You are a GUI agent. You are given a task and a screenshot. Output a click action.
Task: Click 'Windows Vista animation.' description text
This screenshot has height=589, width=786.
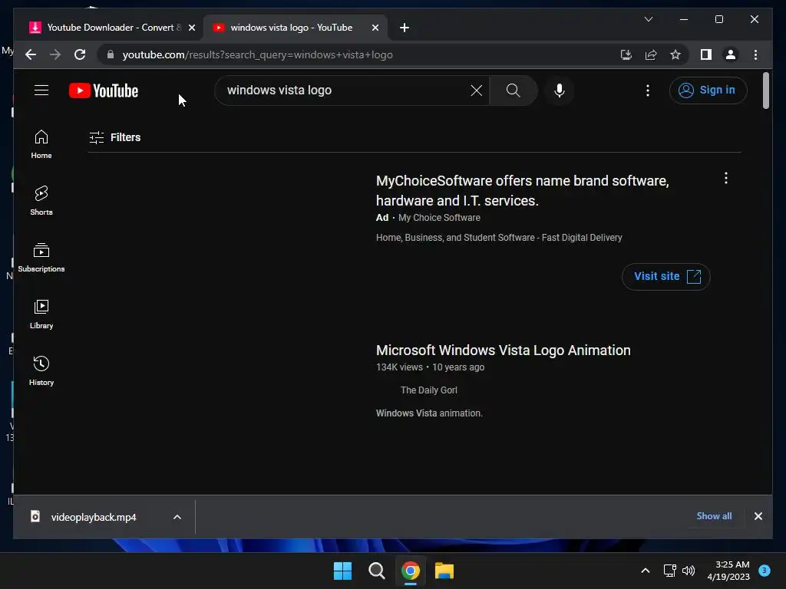pyautogui.click(x=429, y=413)
